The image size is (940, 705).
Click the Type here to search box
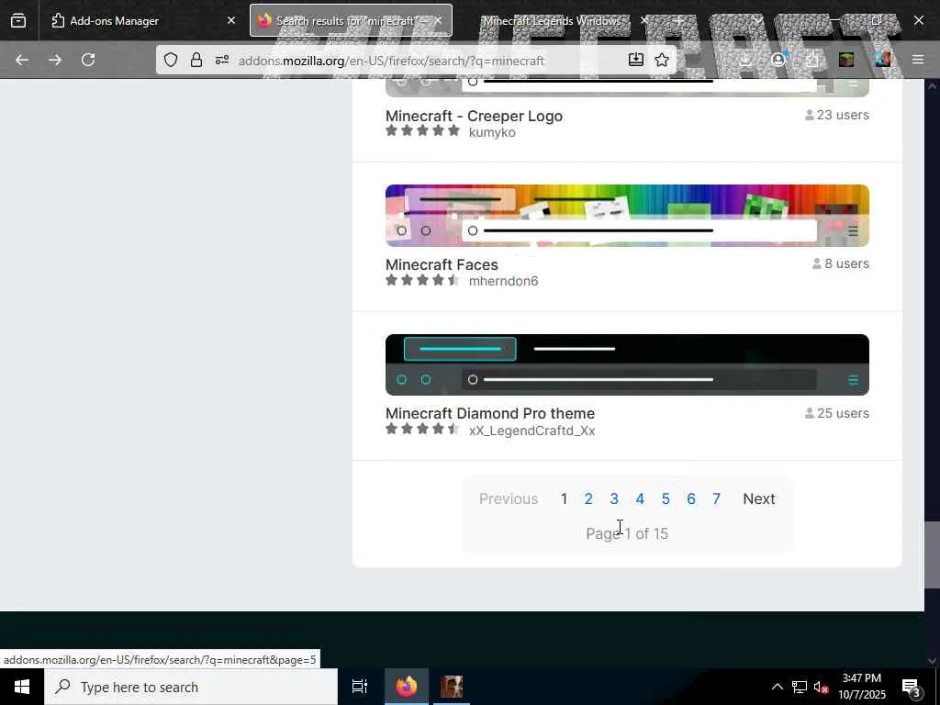point(191,687)
